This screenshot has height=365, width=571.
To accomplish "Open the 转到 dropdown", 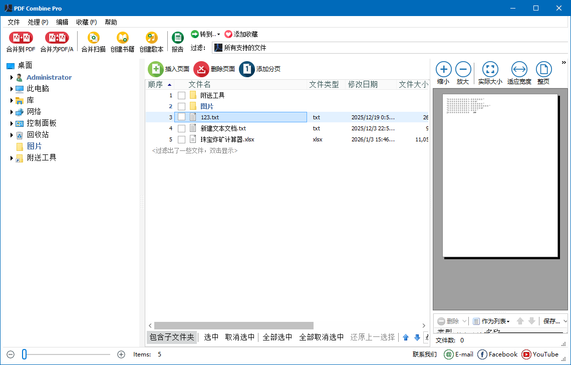I will click(205, 34).
